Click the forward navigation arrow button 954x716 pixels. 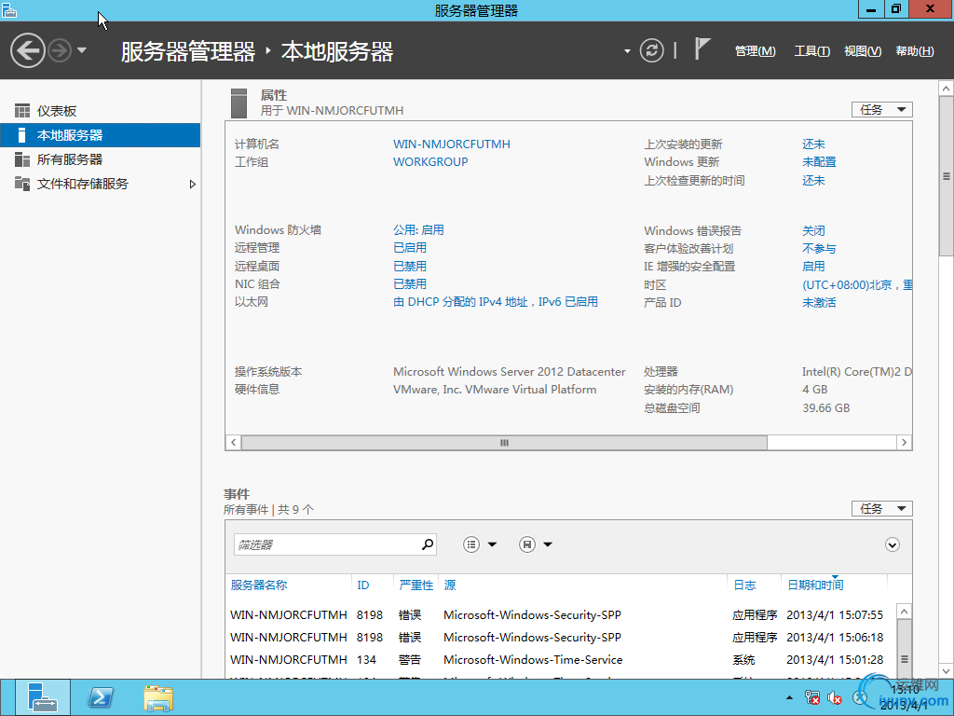point(60,50)
